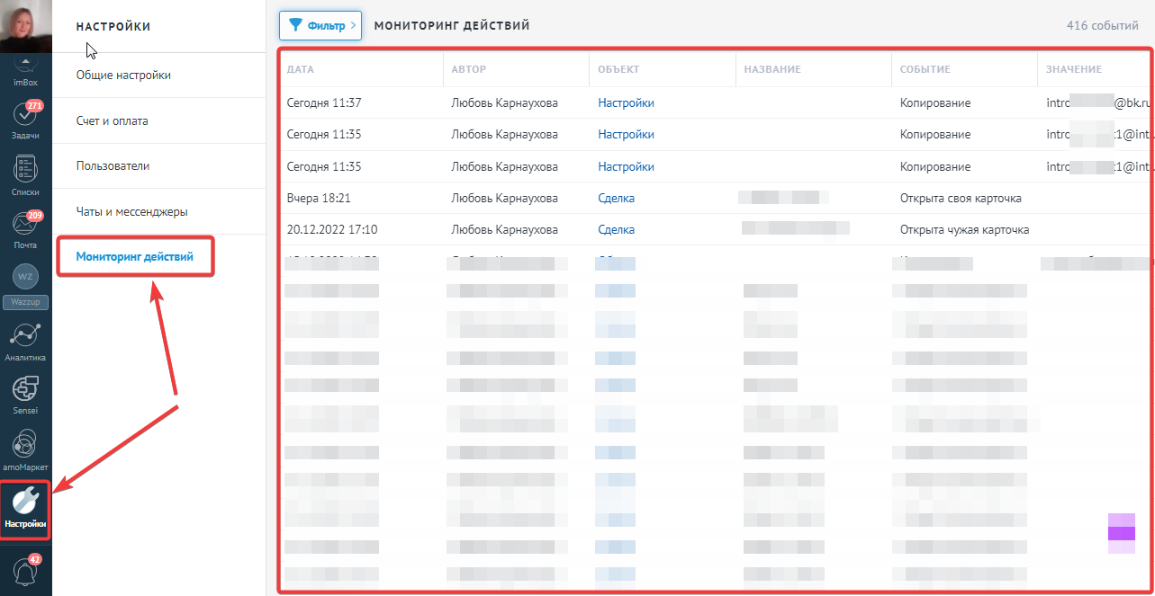The width and height of the screenshot is (1155, 596).
Task: Select the 20.12.2022 17:10 date cell
Action: coord(332,229)
